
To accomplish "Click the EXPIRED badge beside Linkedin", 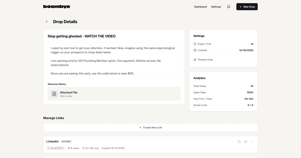I will click(x=66, y=141).
